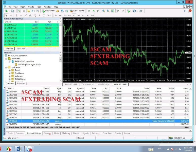Expand the Trend indicators node
This screenshot has width=196, height=152.
[x=9, y=70]
